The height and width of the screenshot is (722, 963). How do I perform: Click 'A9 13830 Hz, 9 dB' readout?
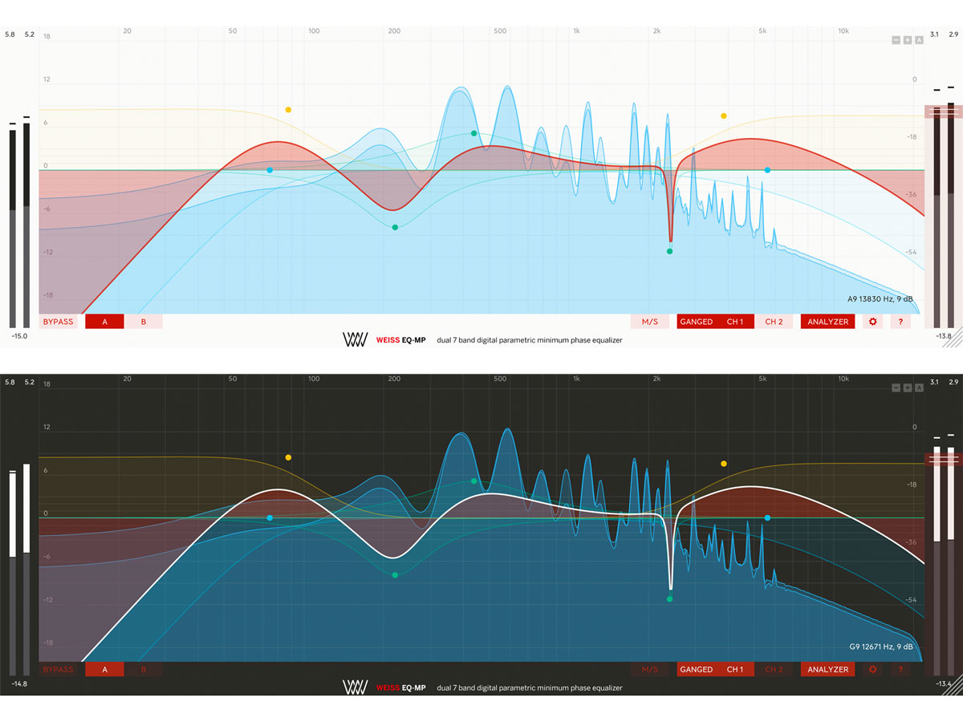pyautogui.click(x=880, y=299)
